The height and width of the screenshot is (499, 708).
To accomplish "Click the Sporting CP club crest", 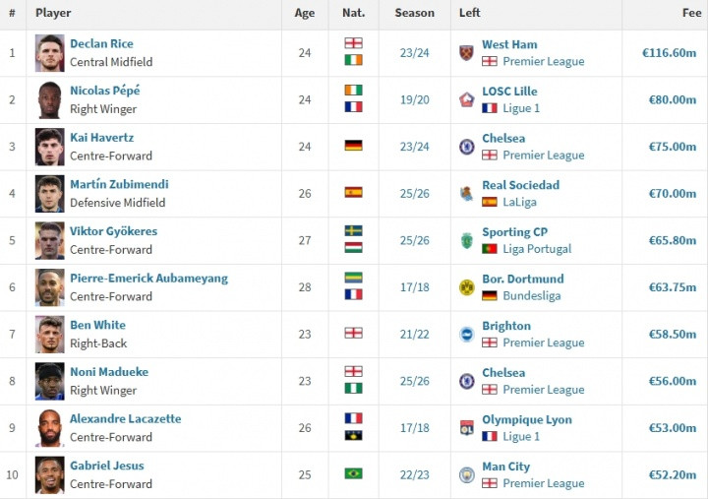I will [466, 240].
